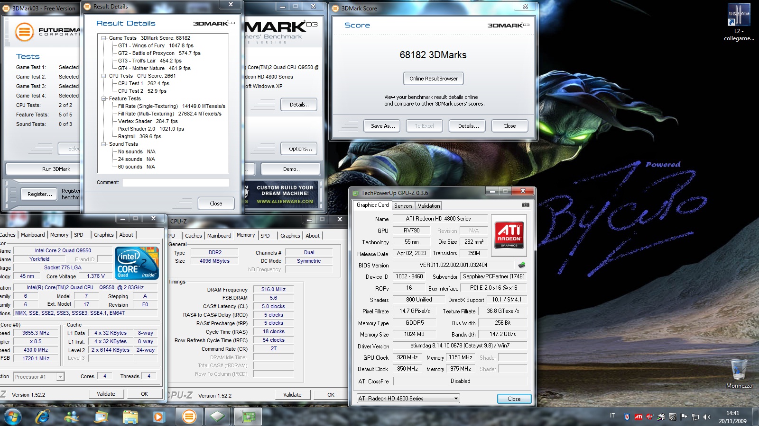The width and height of the screenshot is (759, 426).
Task: Switch to Graphics Card tab in GPU-Z
Action: pyautogui.click(x=372, y=205)
